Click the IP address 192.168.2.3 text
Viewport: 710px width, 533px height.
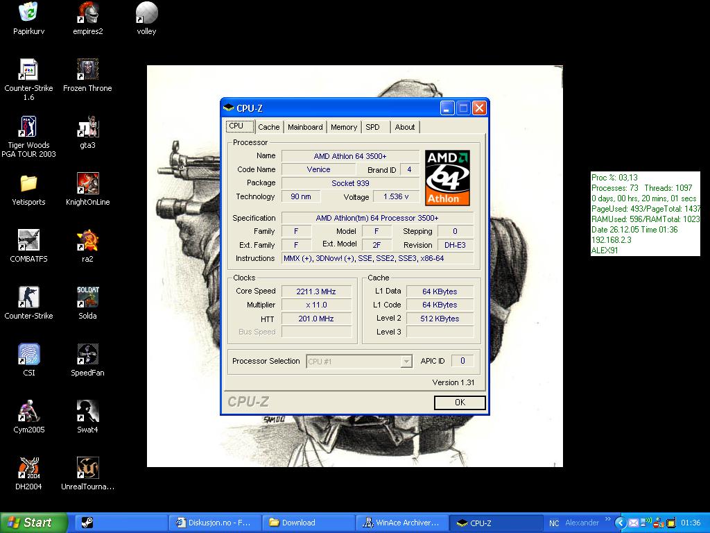(612, 240)
